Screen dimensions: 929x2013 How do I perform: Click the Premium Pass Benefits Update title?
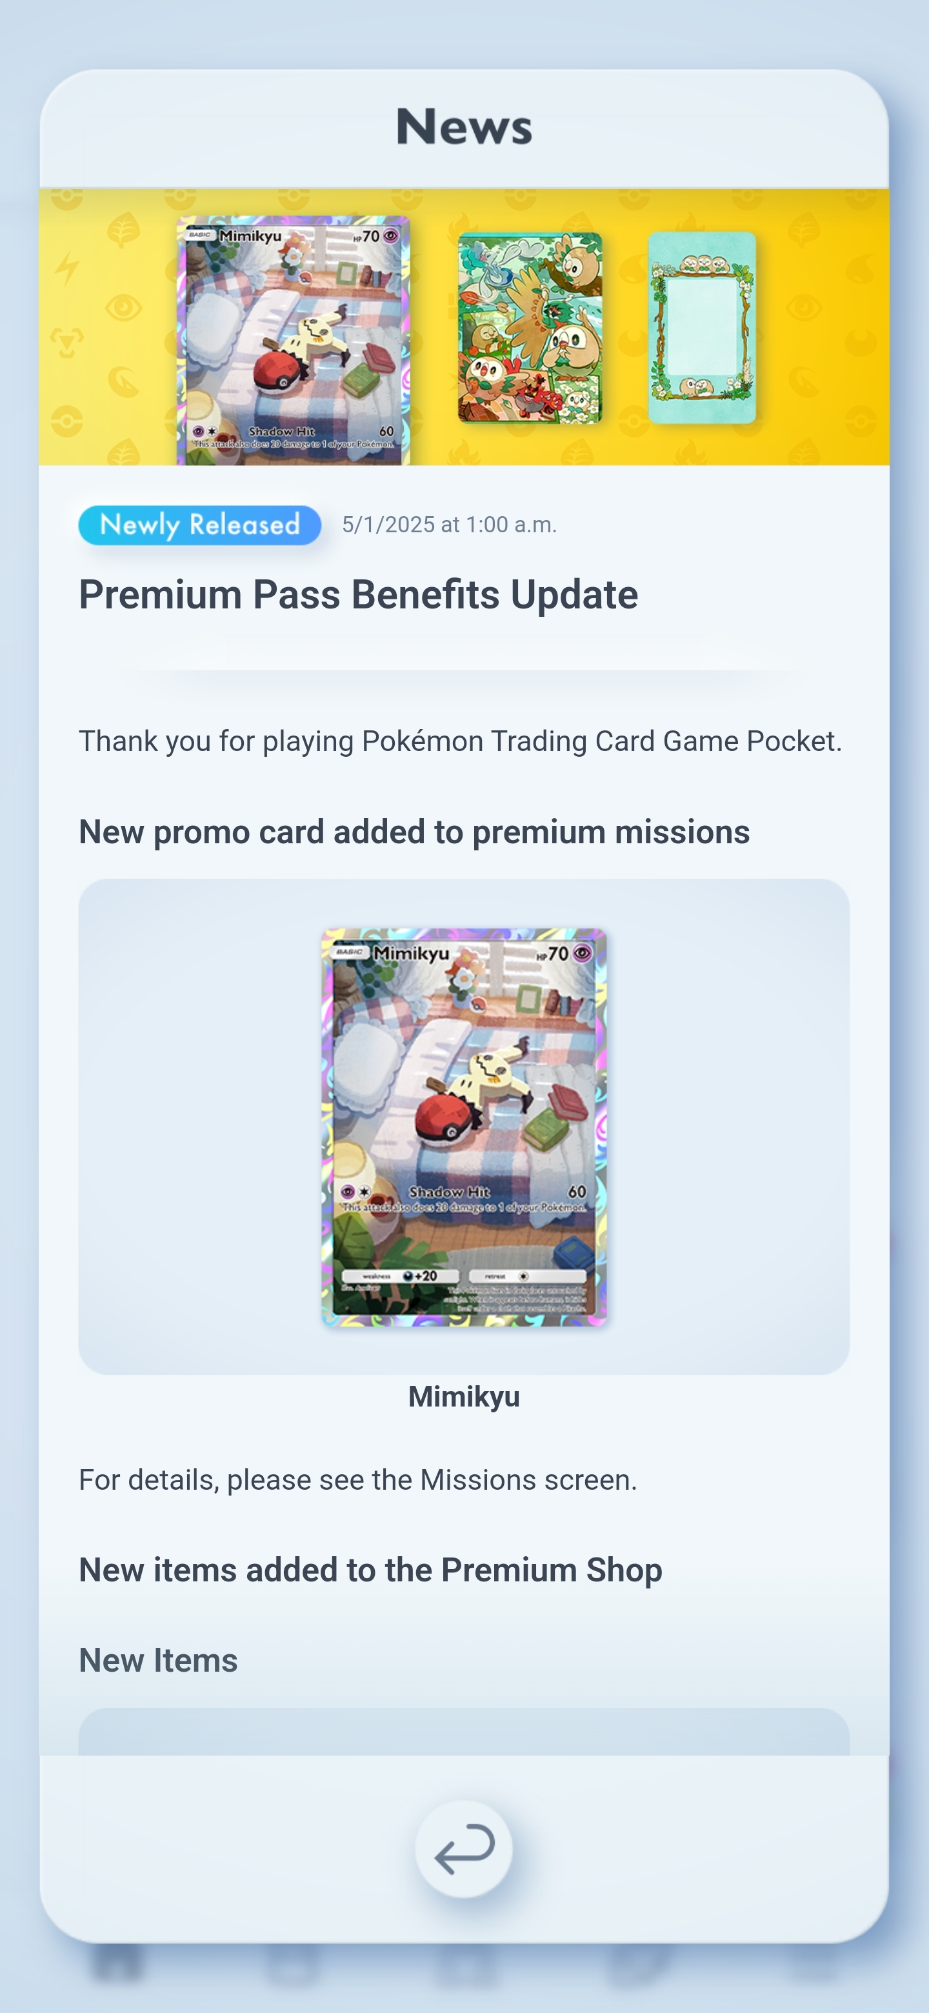click(x=359, y=595)
